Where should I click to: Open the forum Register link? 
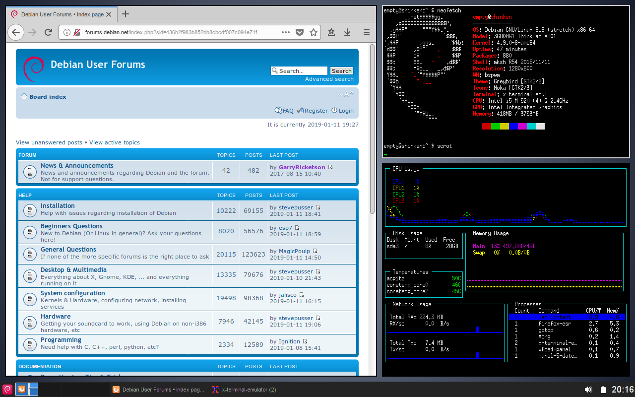pyautogui.click(x=313, y=111)
